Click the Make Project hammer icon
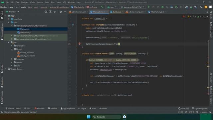Image resolution: width=213 pixels, height=120 pixels. [x=102, y=7]
